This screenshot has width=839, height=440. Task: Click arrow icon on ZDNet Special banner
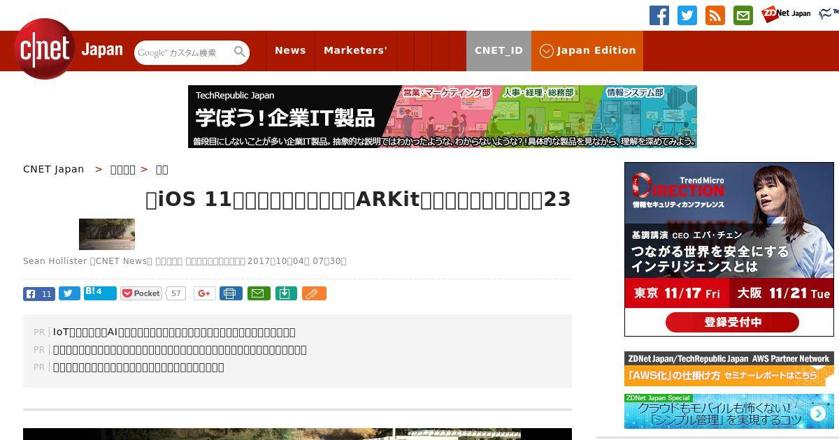tap(817, 413)
